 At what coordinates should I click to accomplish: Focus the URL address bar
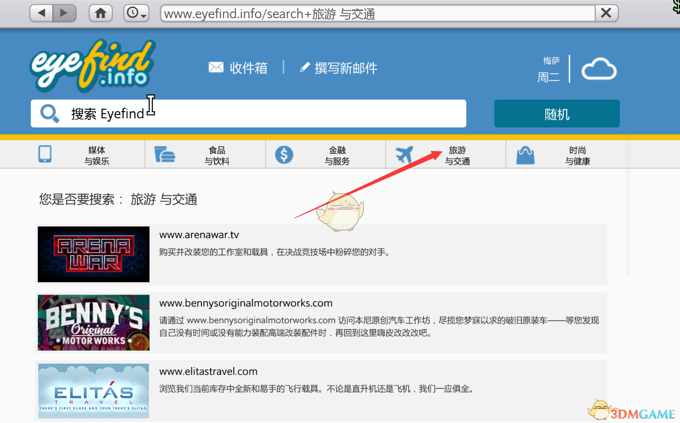[x=377, y=13]
